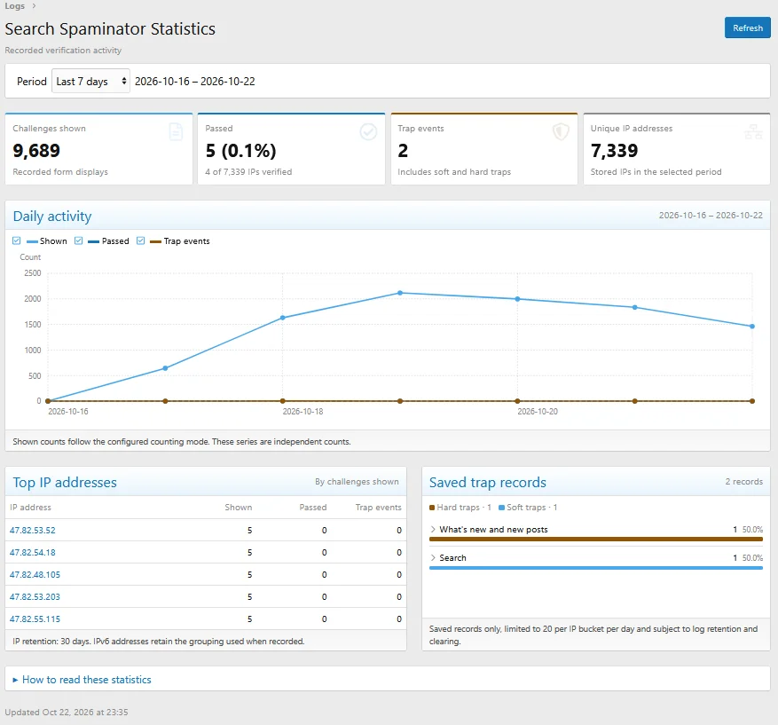
Task: Click the 7,339 unique IP addresses value
Action: (614, 150)
